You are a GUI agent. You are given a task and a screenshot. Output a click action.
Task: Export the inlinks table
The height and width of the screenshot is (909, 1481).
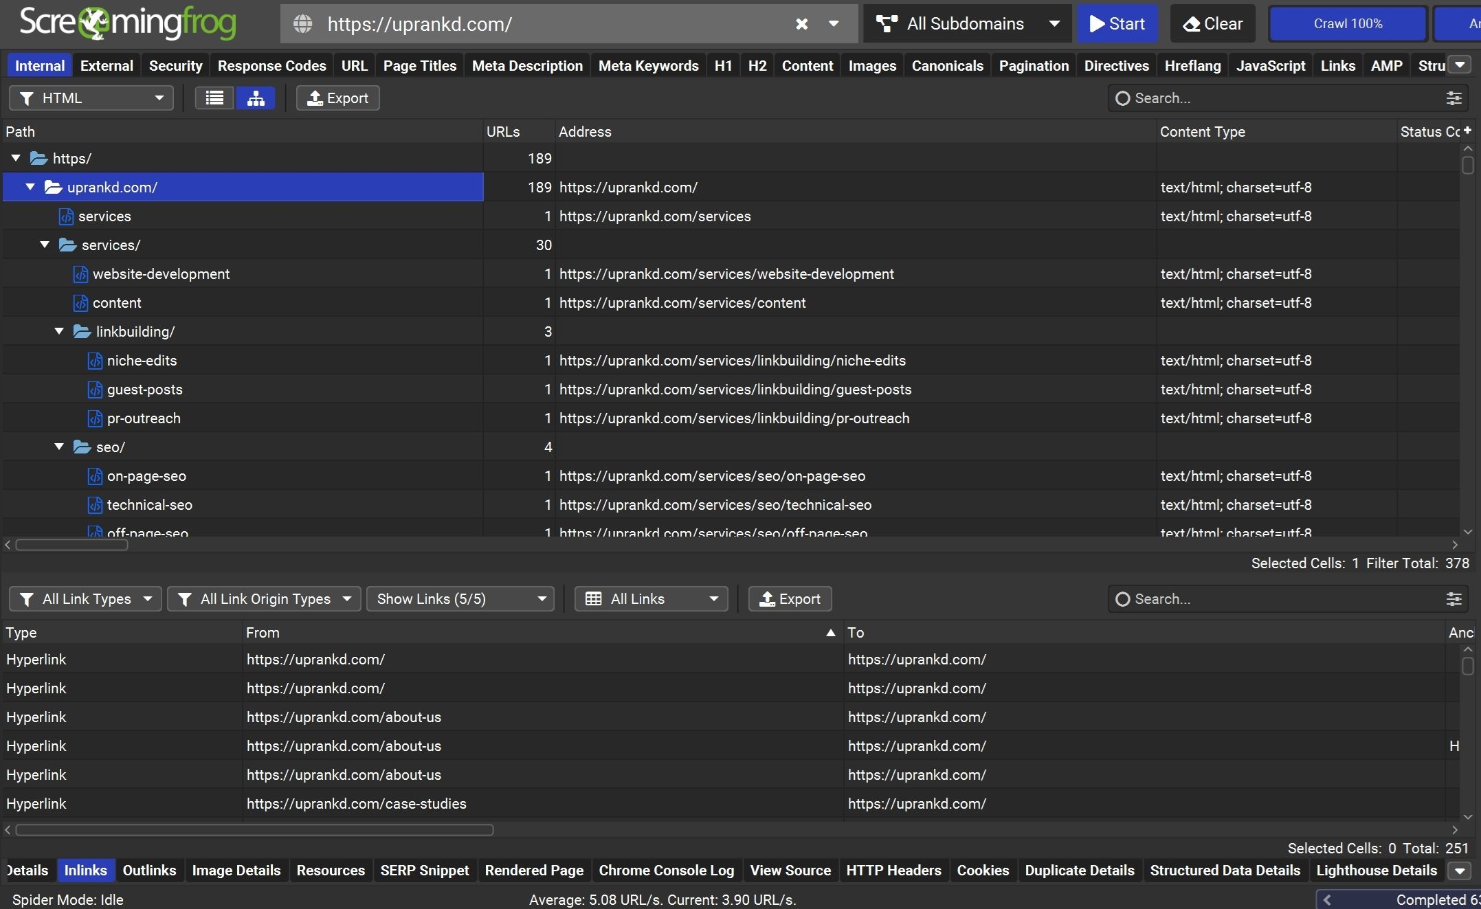[790, 599]
